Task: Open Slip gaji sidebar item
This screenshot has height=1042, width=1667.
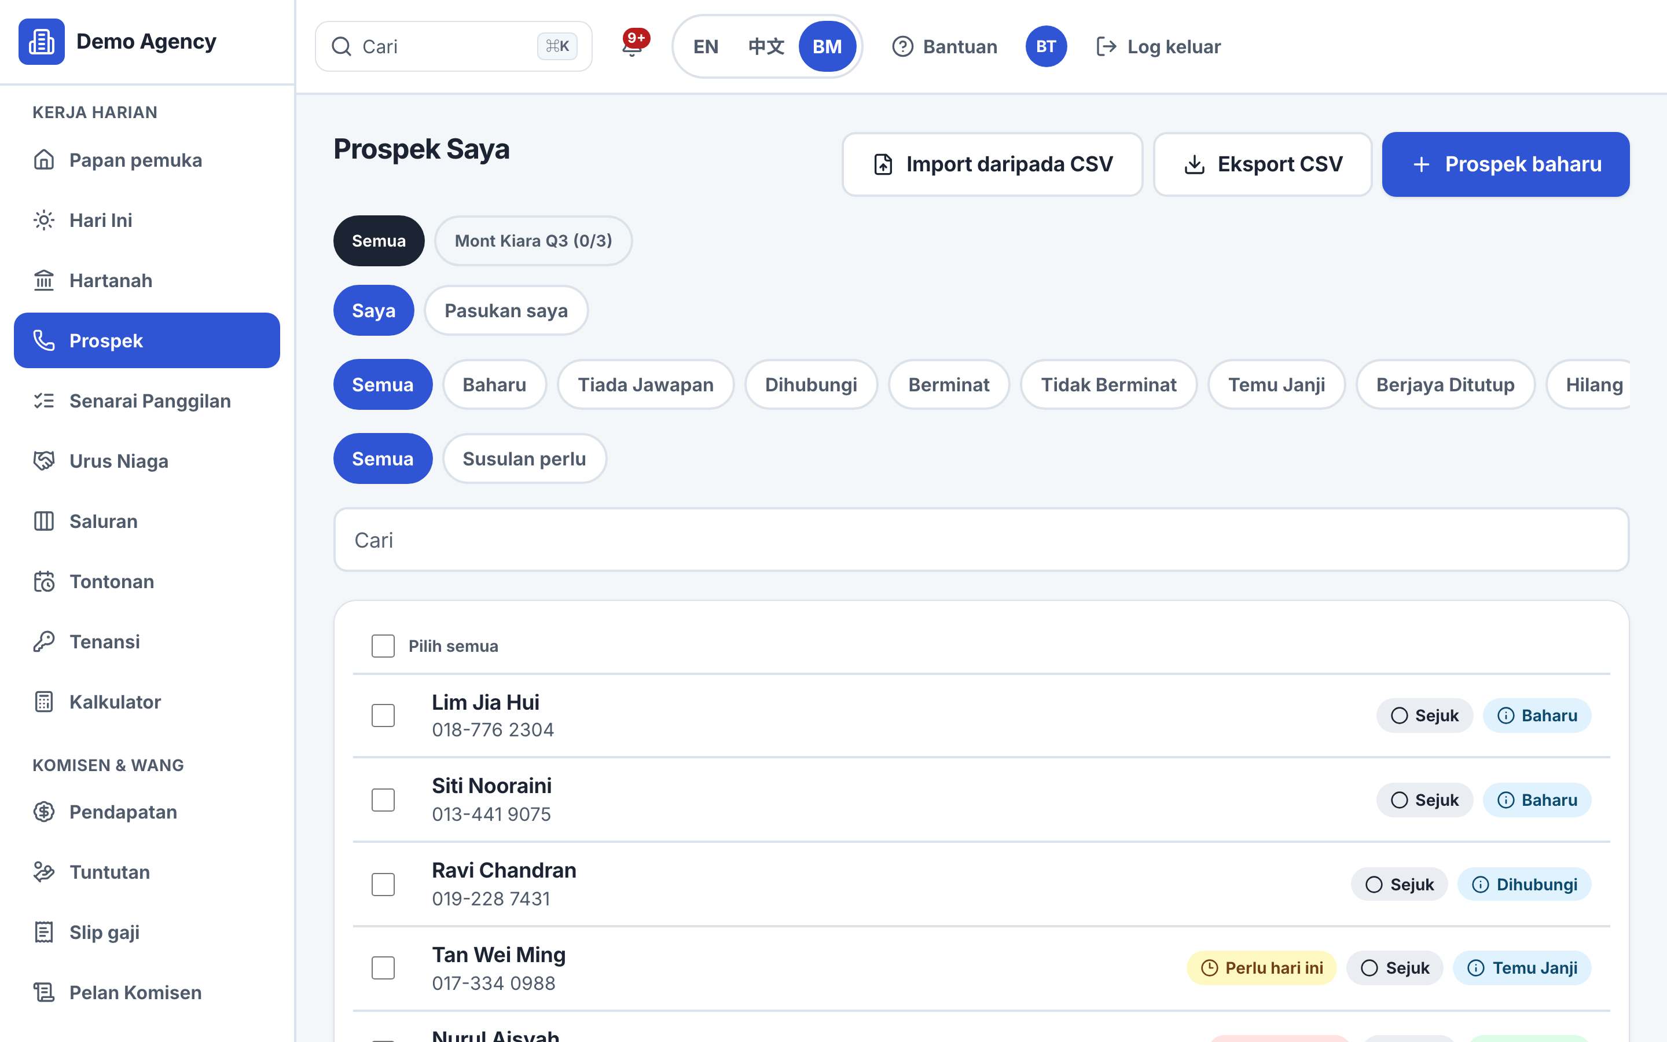Action: [146, 933]
